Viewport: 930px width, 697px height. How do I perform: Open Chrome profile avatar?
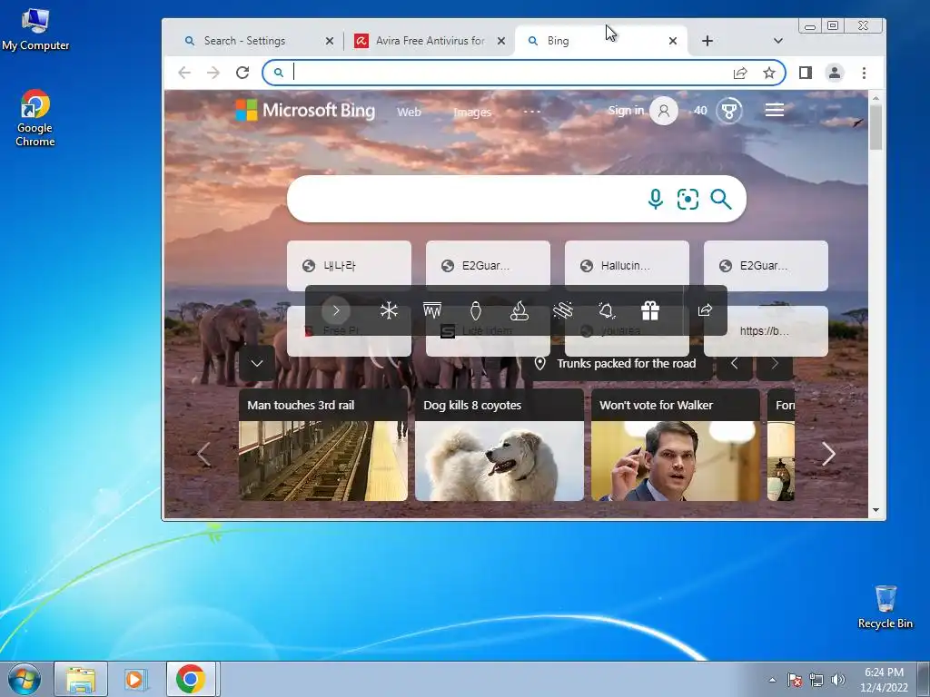[x=835, y=73]
